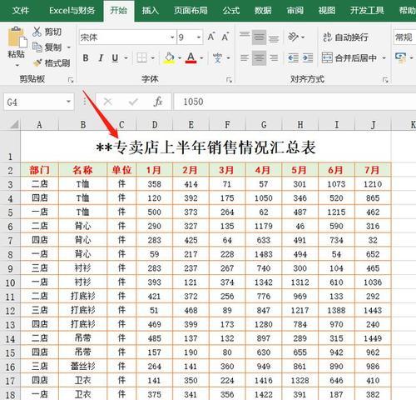Open font size dropdown

click(x=199, y=37)
